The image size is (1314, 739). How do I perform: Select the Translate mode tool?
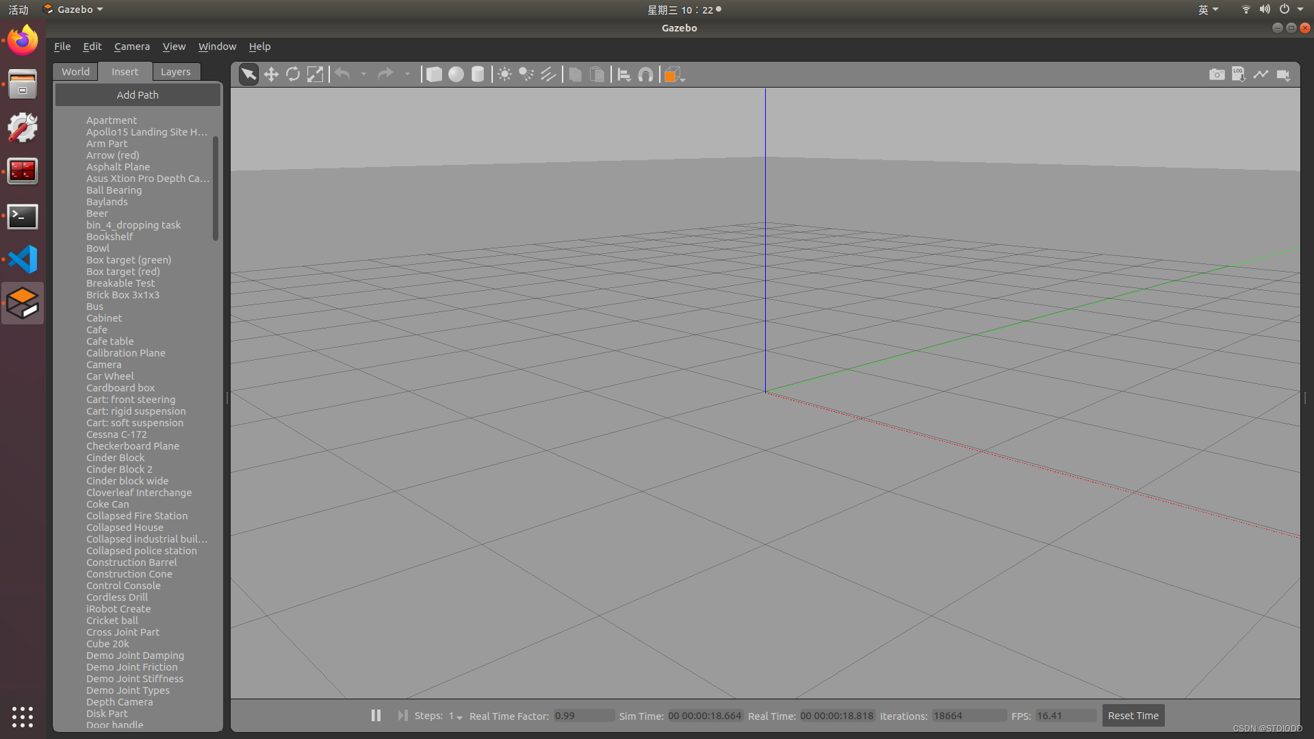[271, 75]
